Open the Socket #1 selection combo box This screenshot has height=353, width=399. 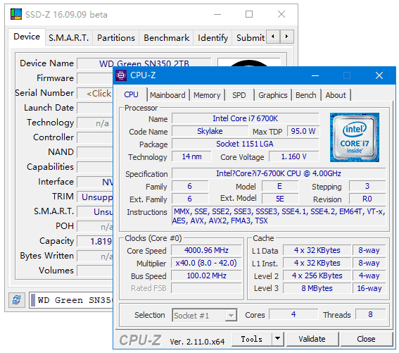[205, 316]
